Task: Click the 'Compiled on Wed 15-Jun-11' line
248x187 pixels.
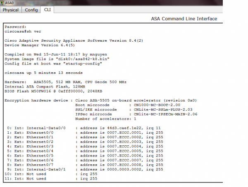Action: [56, 54]
